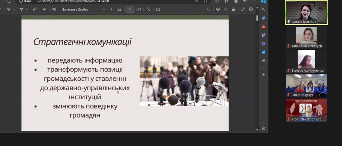Toggle the page view layout button
The width and height of the screenshot is (342, 146).
pyautogui.click(x=157, y=9)
